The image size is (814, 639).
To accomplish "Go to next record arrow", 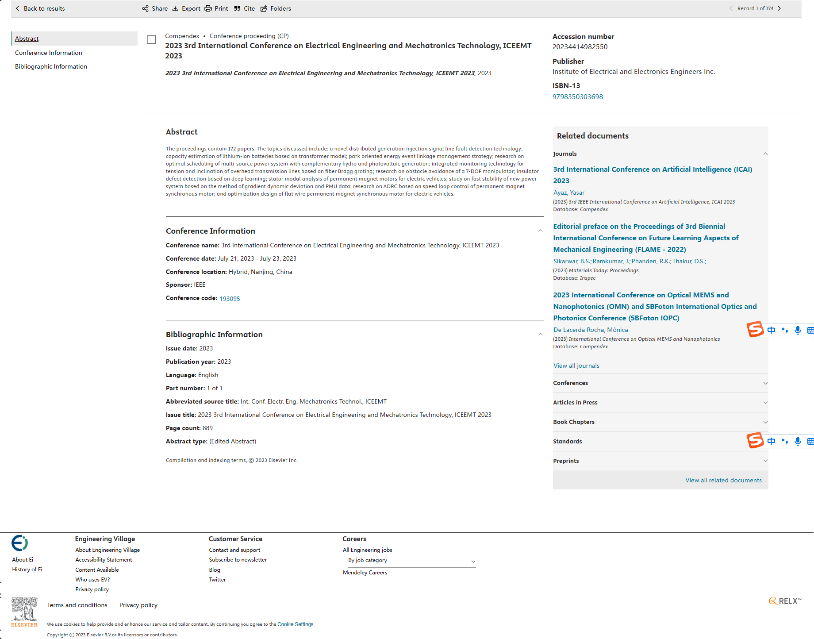I will pyautogui.click(x=779, y=8).
